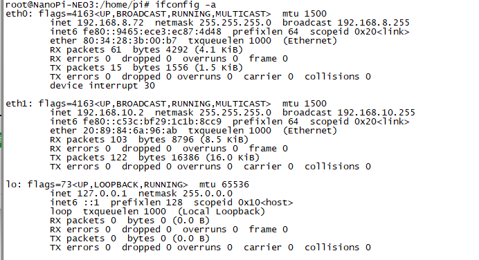Click the eth0 broadcast address 192.168.8.255
The width and height of the screenshot is (479, 260).
pos(373,23)
